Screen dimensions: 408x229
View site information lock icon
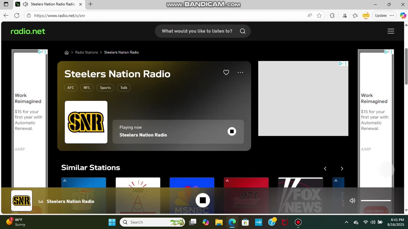(x=29, y=16)
